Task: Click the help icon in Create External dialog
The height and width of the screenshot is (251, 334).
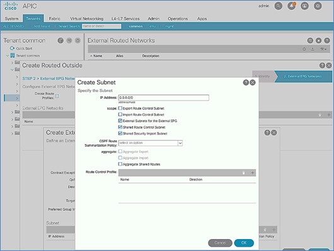Action: [x=267, y=133]
